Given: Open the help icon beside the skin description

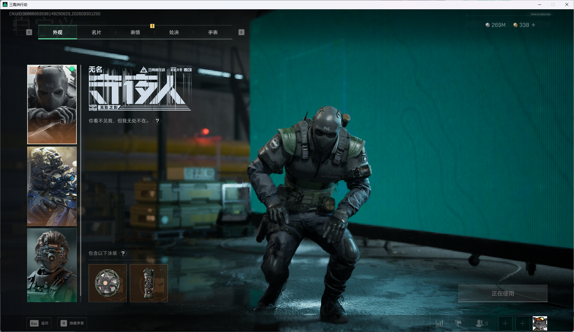Looking at the screenshot, I should click(x=157, y=121).
